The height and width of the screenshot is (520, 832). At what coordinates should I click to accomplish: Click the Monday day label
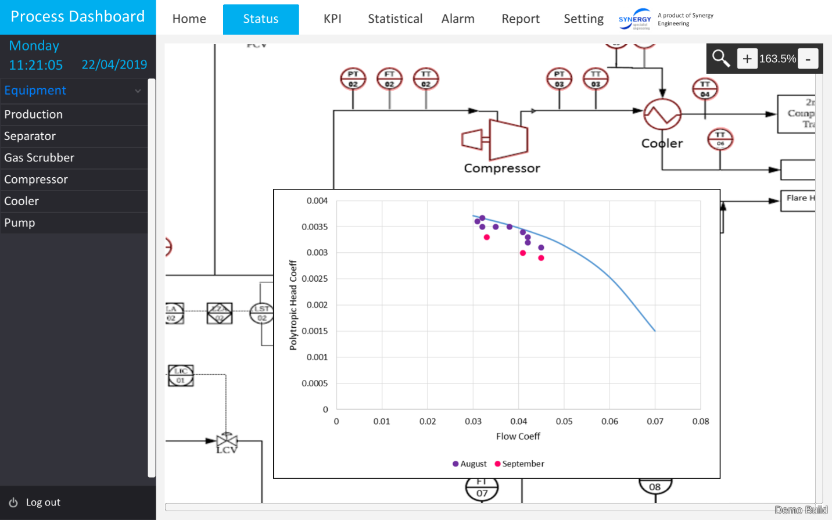[34, 45]
